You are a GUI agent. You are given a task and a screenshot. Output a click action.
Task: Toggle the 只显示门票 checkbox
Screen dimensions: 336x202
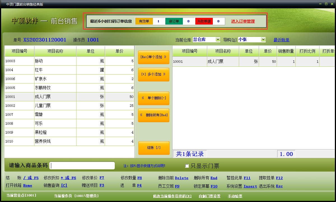coord(187,166)
